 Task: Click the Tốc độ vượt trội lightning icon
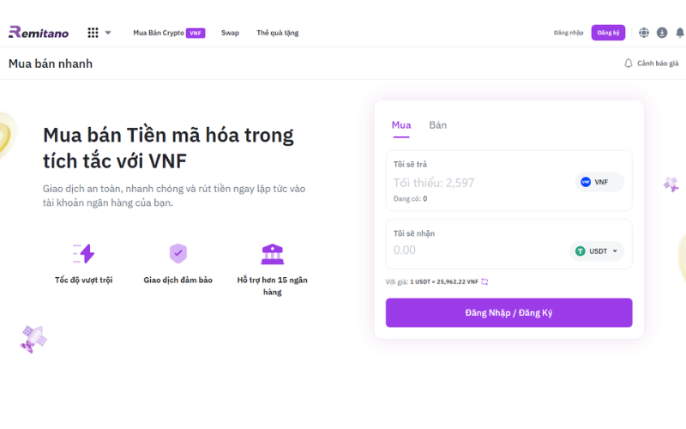(x=83, y=253)
